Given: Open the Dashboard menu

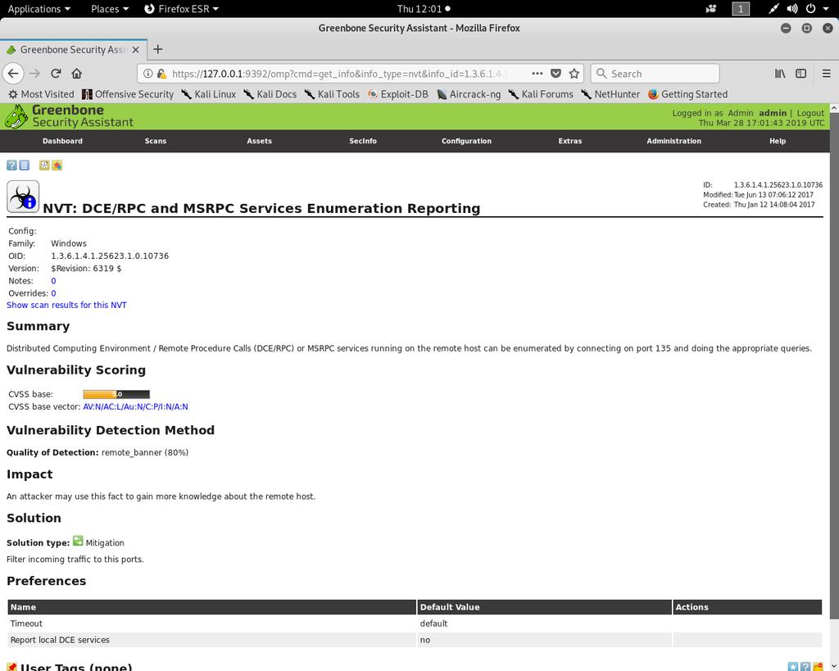Looking at the screenshot, I should (62, 141).
